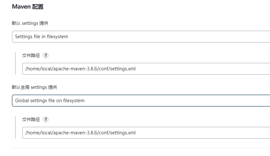Focus file path field under default settings
270x156 pixels.
click(146, 69)
